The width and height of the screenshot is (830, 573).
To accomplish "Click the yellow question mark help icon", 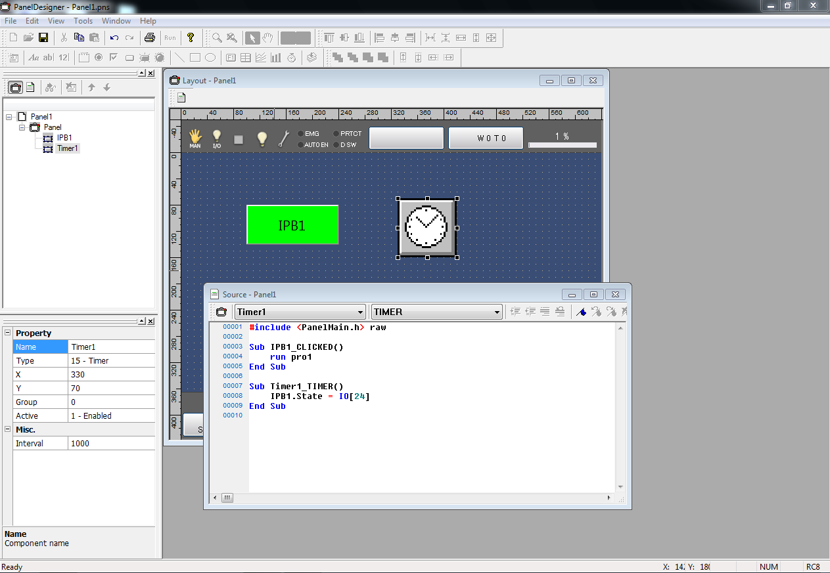I will click(x=191, y=38).
